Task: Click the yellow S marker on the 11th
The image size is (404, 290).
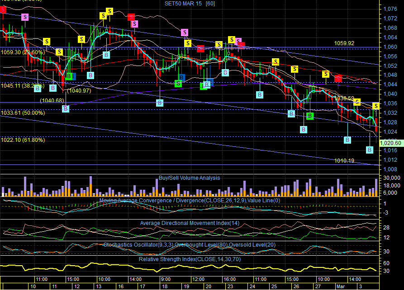Action: [x=59, y=52]
